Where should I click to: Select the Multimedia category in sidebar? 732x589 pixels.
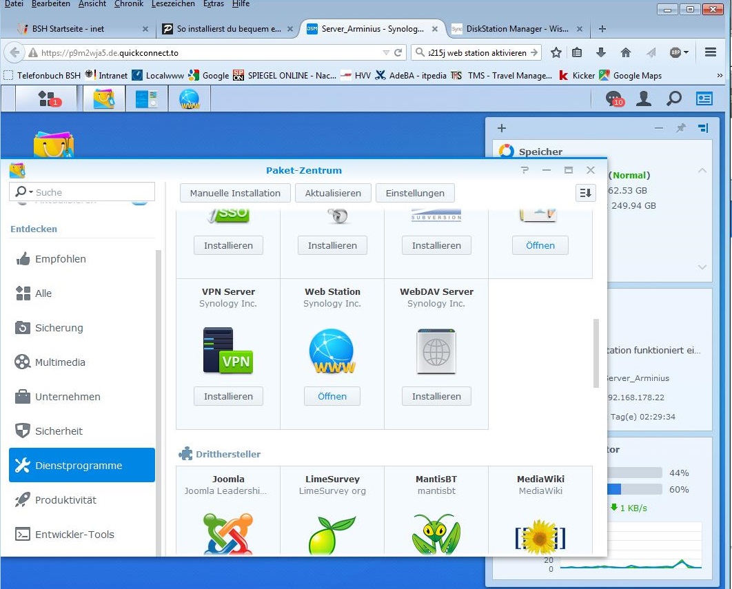(x=60, y=362)
